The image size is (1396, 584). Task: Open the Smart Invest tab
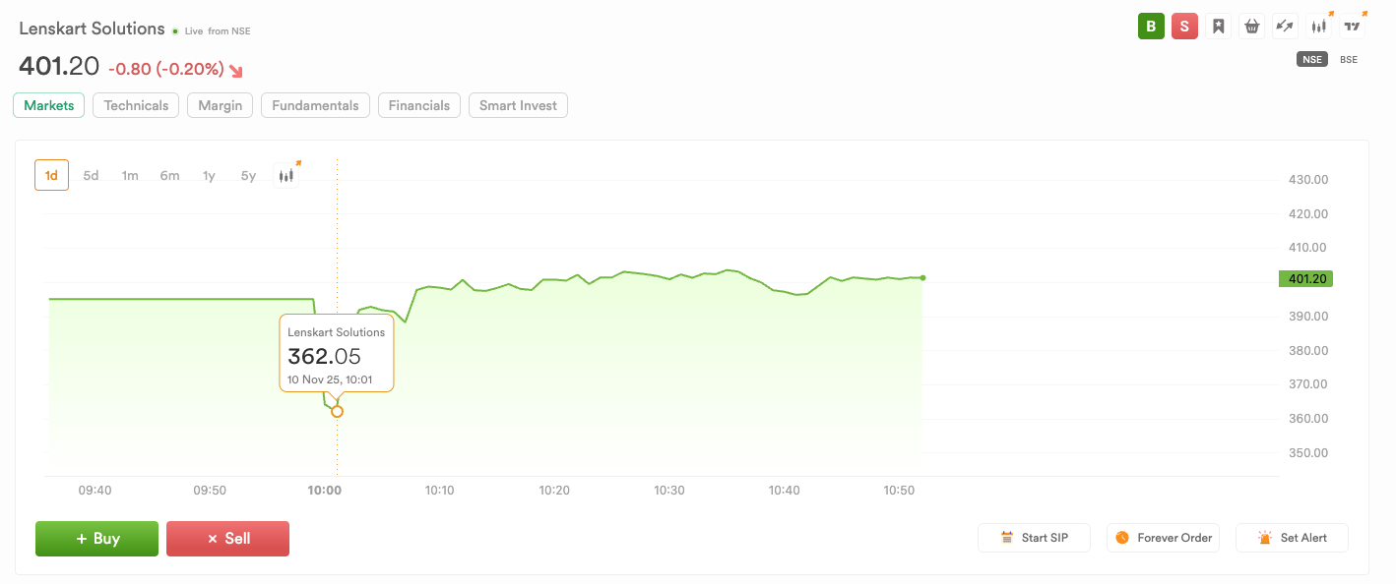(x=518, y=105)
